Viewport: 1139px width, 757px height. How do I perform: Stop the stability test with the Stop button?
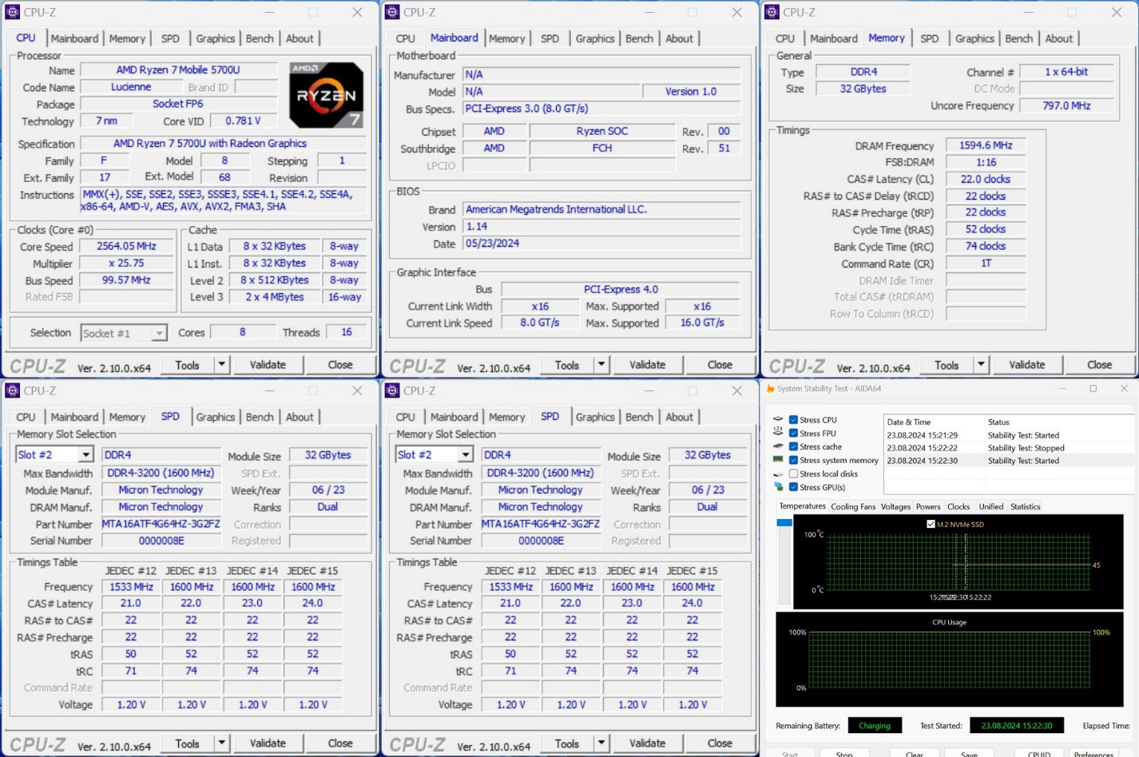pos(844,753)
